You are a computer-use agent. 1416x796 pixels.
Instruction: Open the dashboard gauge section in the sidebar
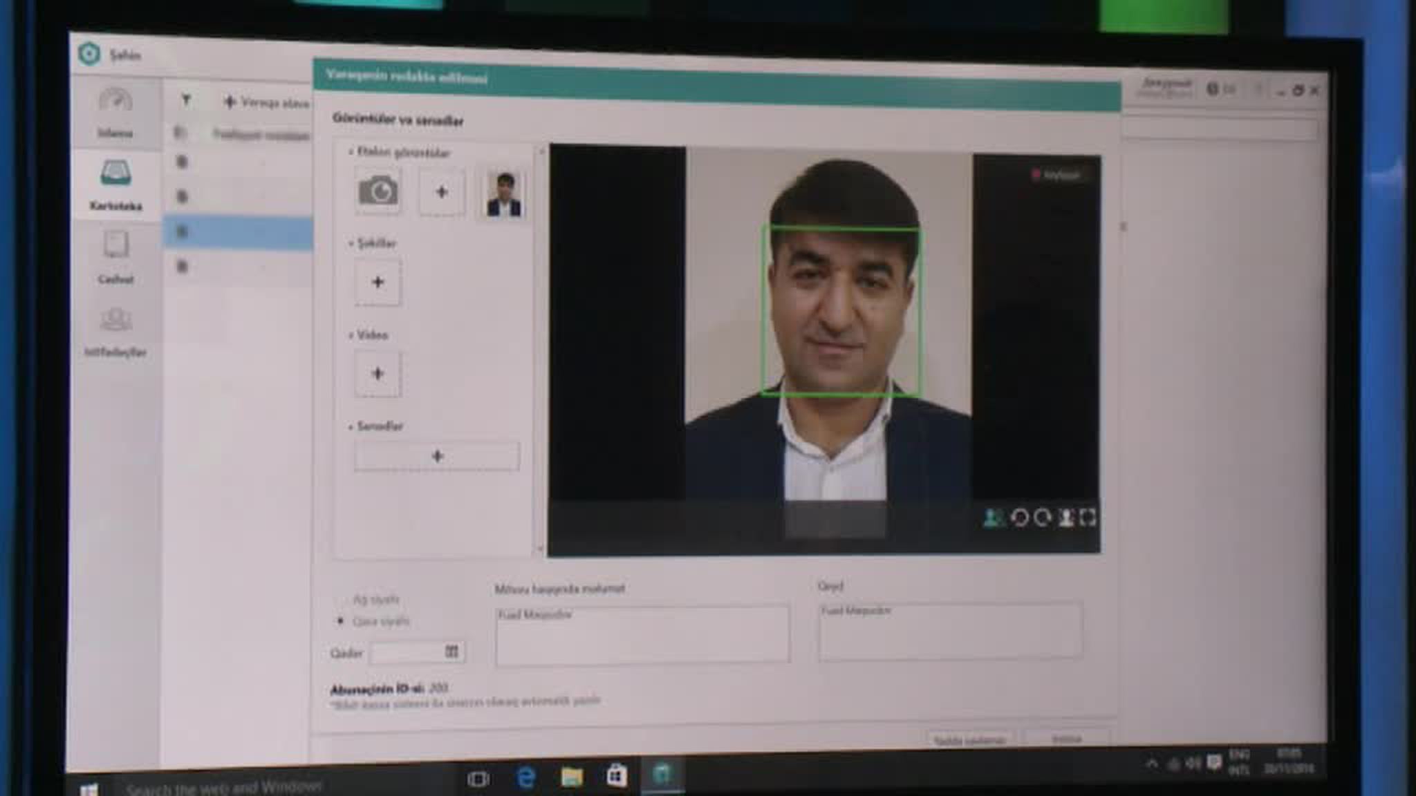coord(115,112)
